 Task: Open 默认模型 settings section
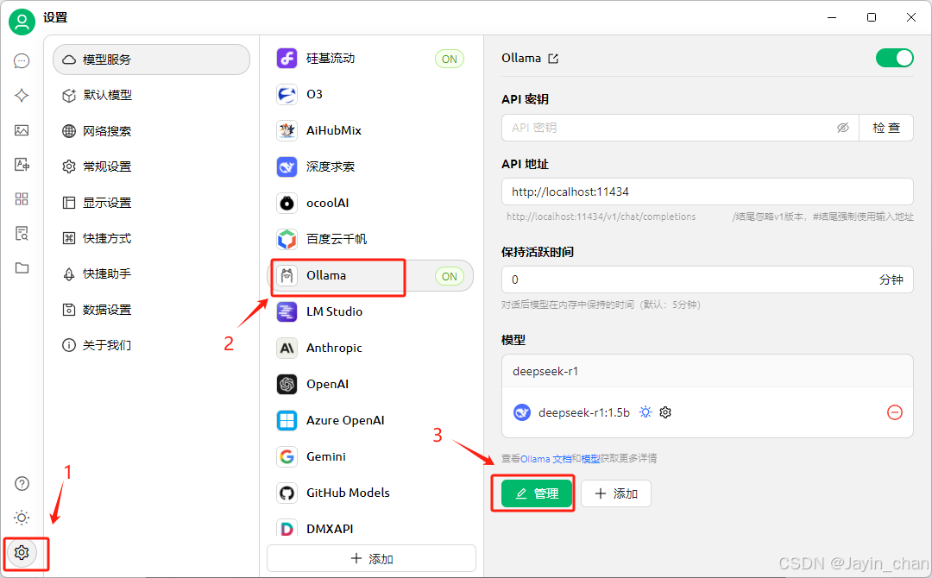(151, 95)
